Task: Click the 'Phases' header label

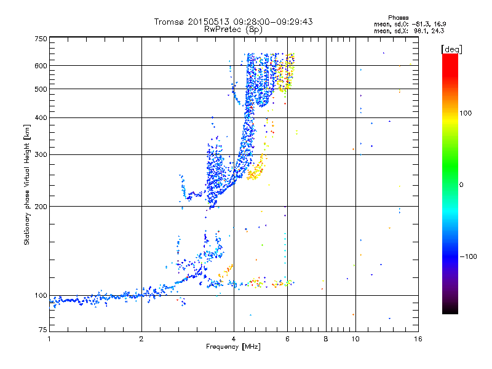Action: coord(398,18)
